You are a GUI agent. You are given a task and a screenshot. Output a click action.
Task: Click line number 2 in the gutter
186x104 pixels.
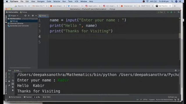[x=40, y=26]
